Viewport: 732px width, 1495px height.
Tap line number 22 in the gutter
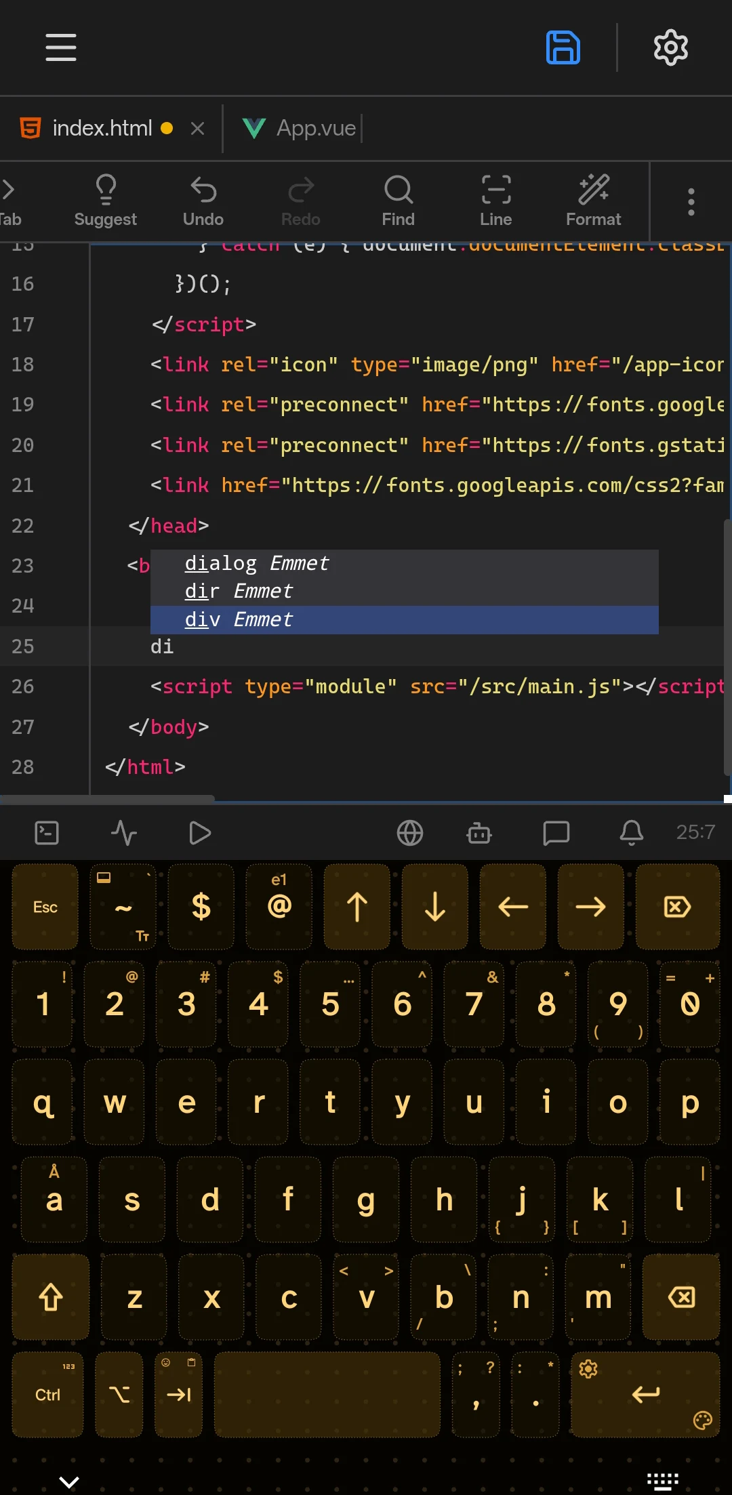22,526
